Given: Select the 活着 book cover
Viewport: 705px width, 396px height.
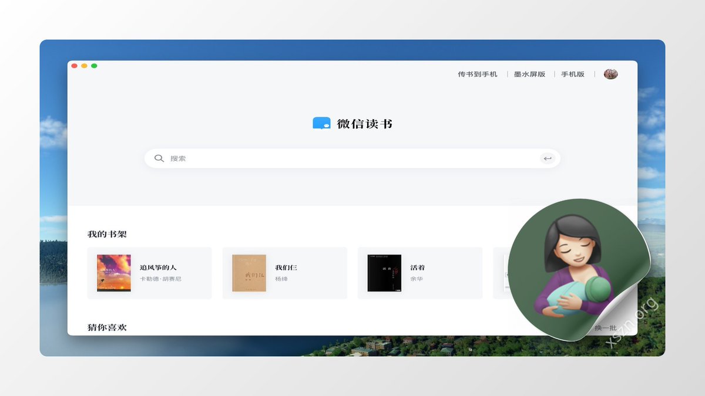Looking at the screenshot, I should coord(384,273).
